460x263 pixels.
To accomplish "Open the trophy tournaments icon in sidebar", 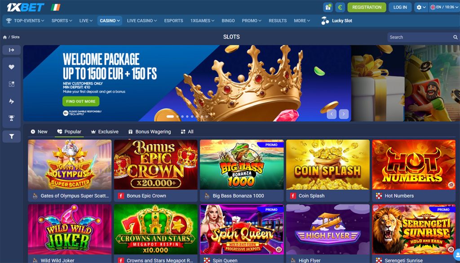I will (11, 118).
